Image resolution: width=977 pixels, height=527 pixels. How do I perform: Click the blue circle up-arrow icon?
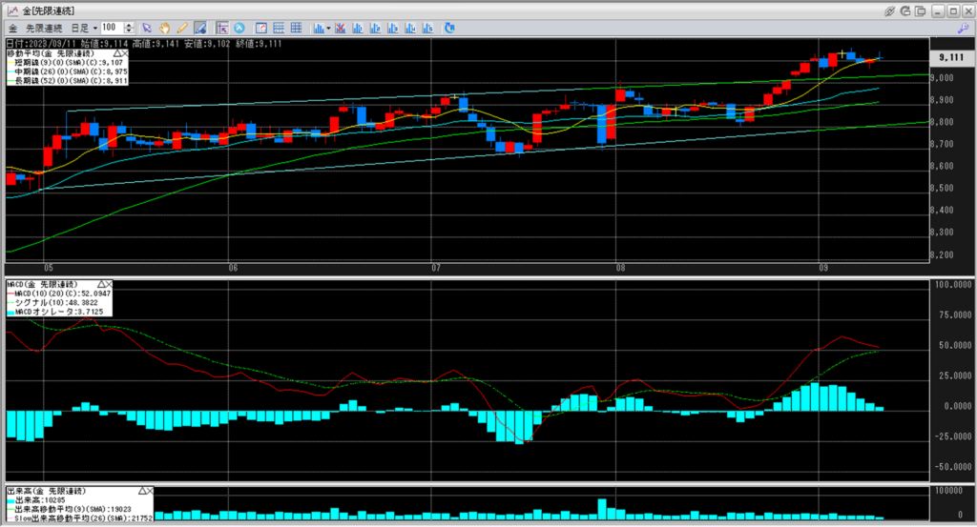[x=239, y=28]
